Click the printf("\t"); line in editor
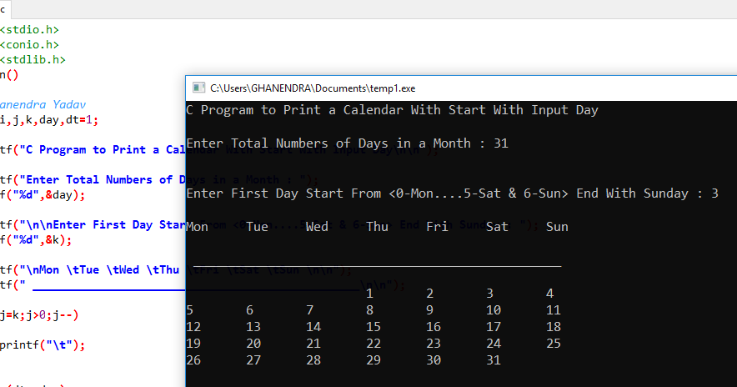Image resolution: width=737 pixels, height=387 pixels. point(43,345)
